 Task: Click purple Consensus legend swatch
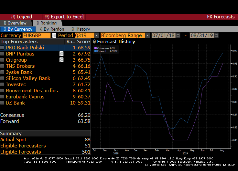click(x=95, y=48)
